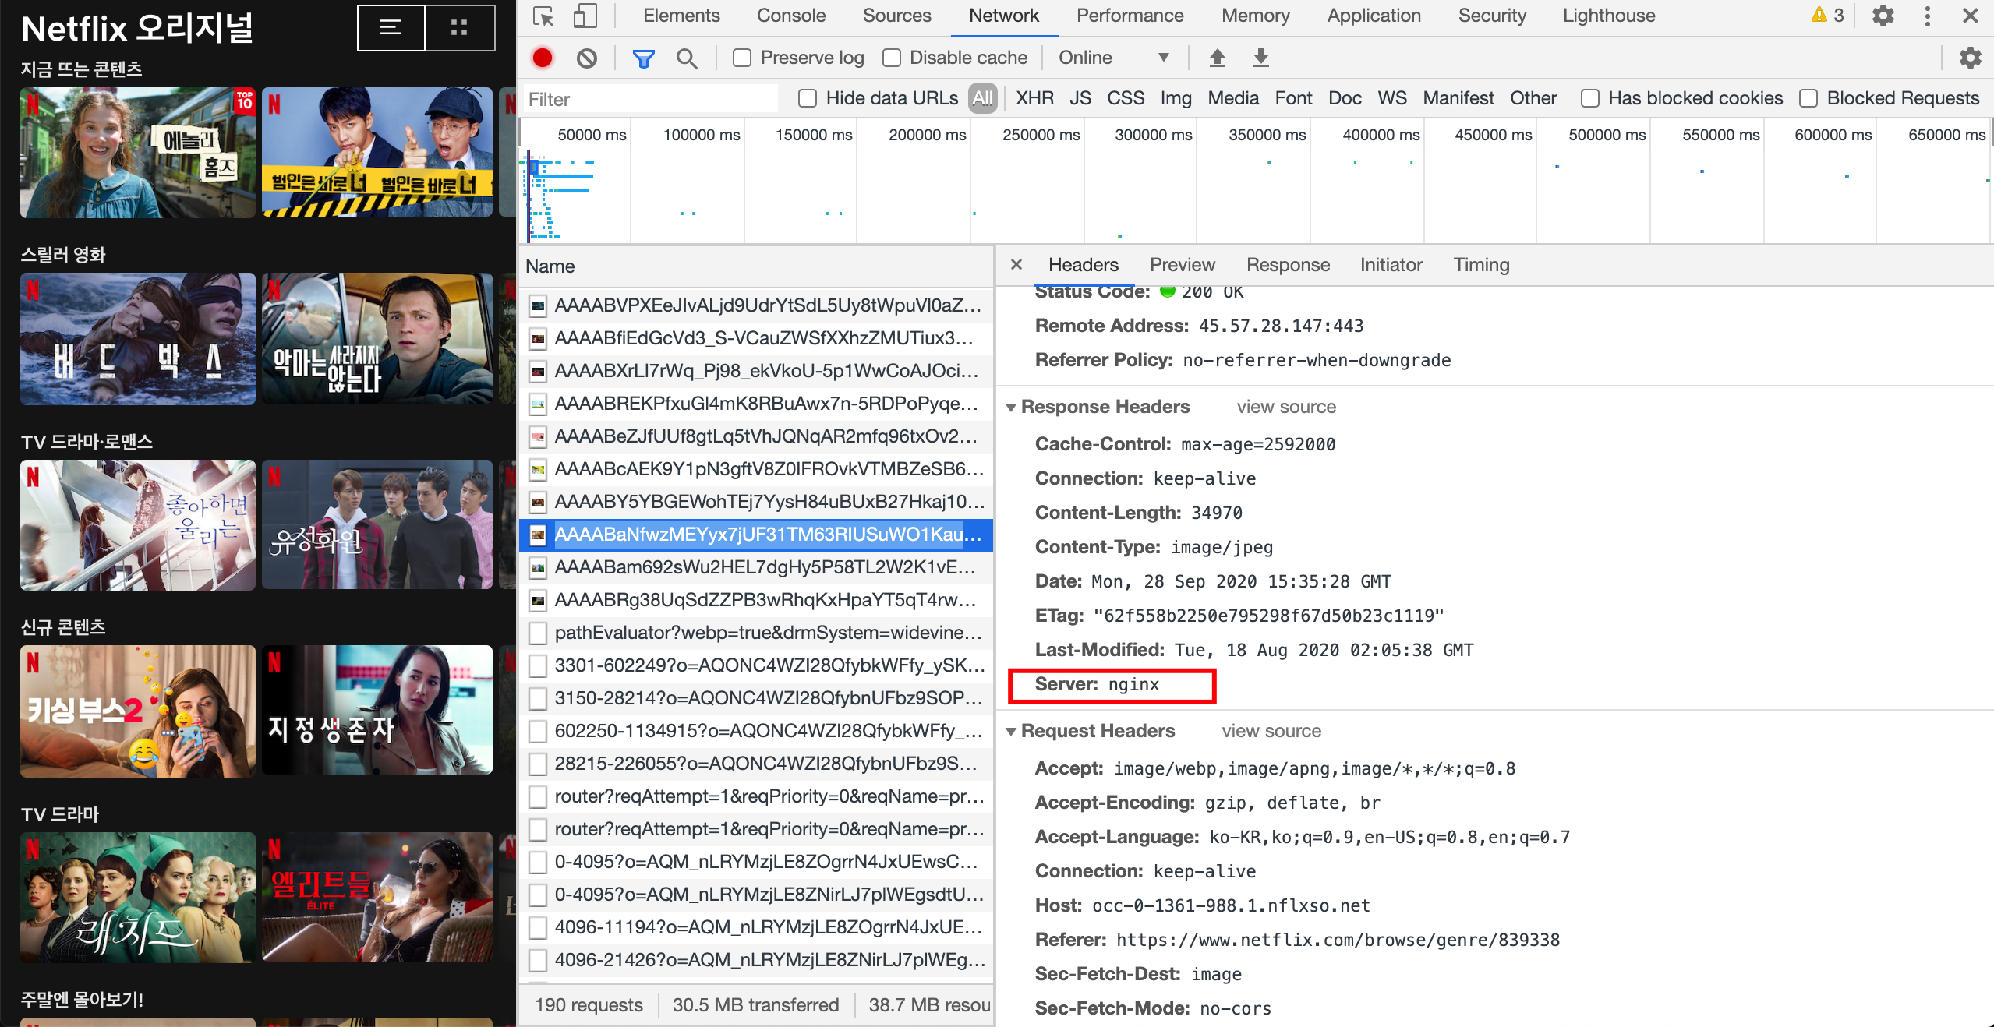Click the import HAR upload icon

1217,58
